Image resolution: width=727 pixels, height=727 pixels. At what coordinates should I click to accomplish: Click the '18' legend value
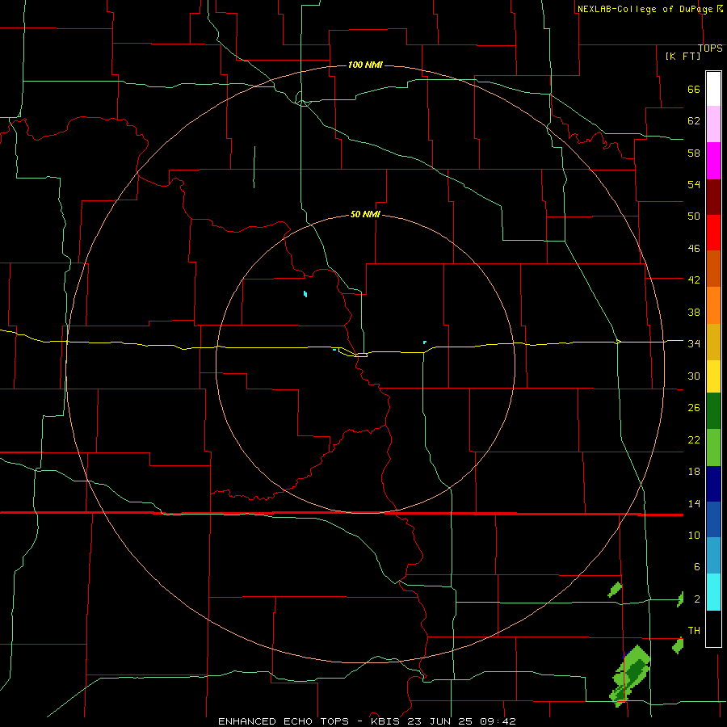pos(694,472)
